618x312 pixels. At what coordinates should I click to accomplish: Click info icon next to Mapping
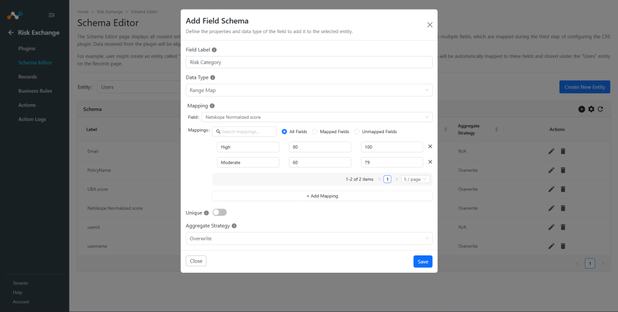(x=212, y=106)
